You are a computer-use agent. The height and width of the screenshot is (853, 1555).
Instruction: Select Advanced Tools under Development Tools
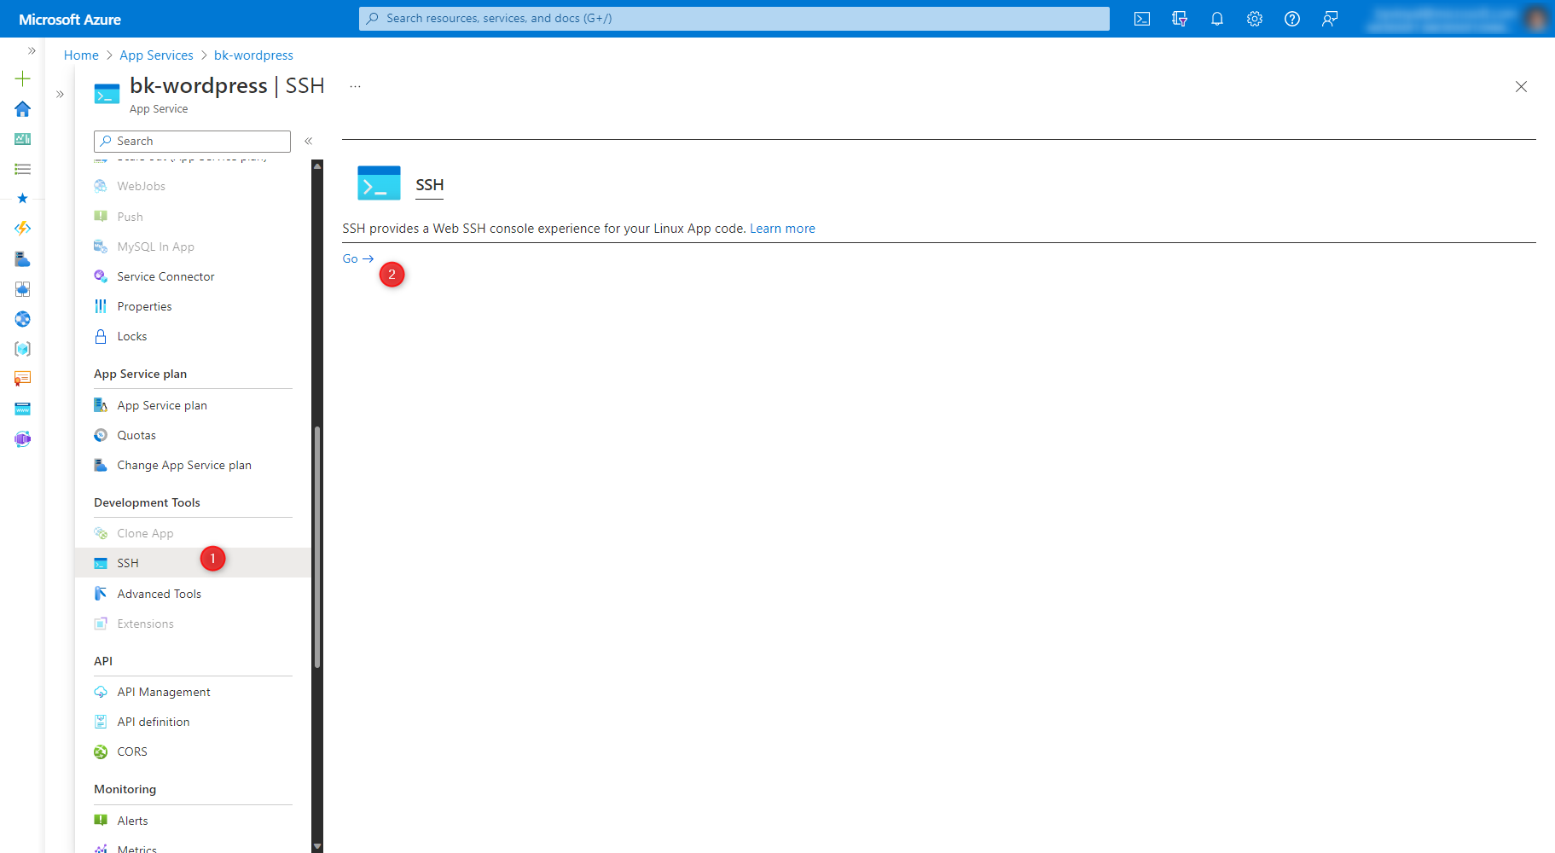160,593
